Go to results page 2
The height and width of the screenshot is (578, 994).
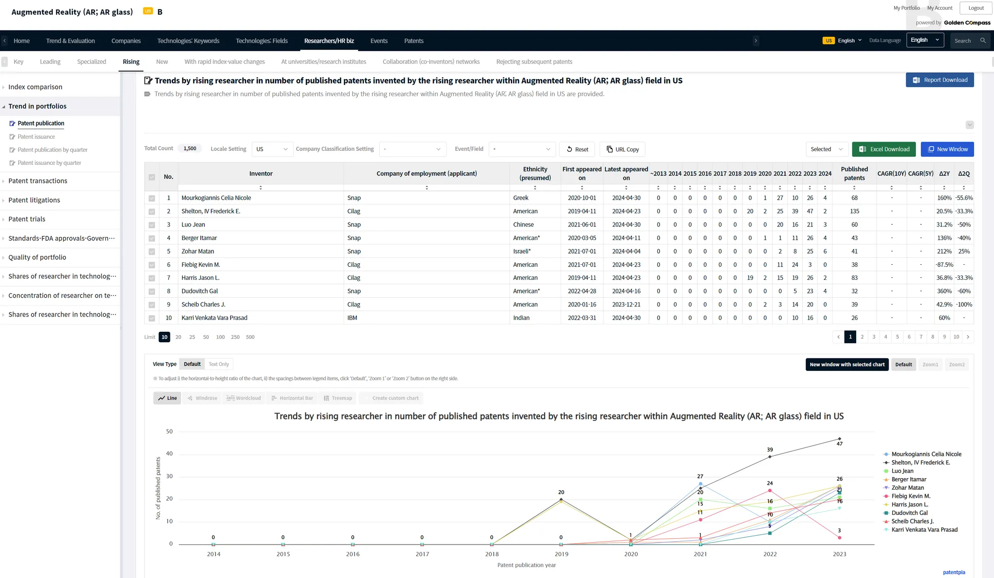pos(862,337)
